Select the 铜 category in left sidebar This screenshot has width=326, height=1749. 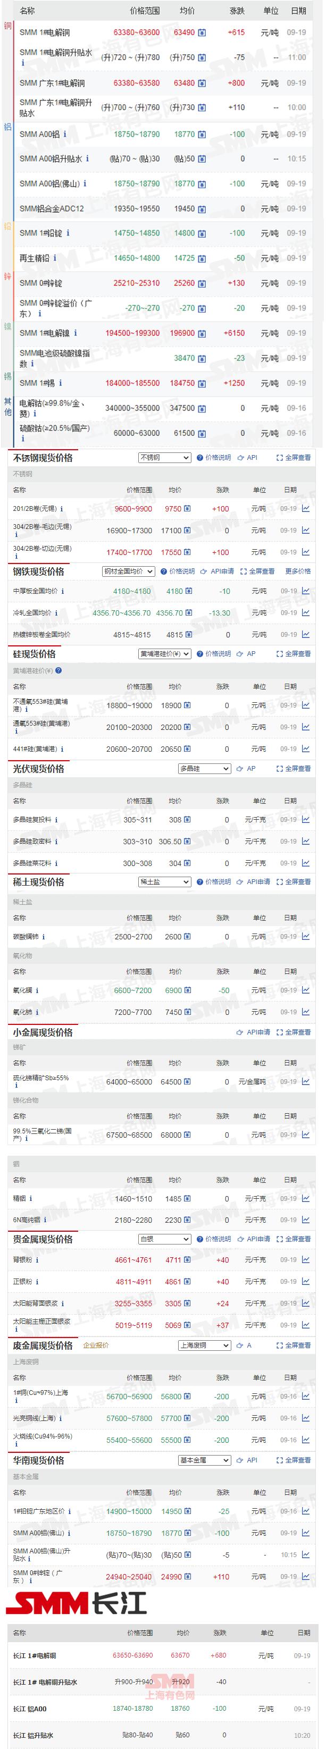tap(7, 27)
